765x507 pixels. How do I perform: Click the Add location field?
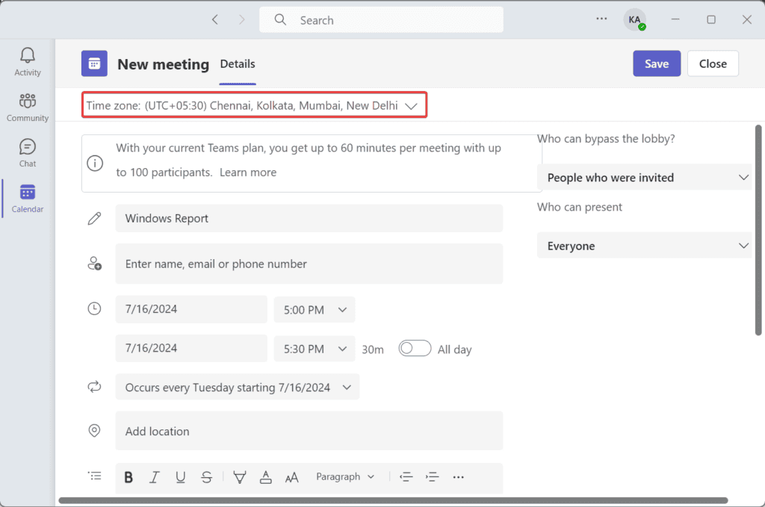point(309,430)
